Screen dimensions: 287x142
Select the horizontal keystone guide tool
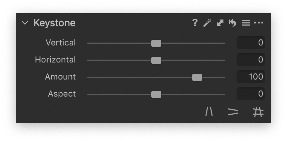233,112
